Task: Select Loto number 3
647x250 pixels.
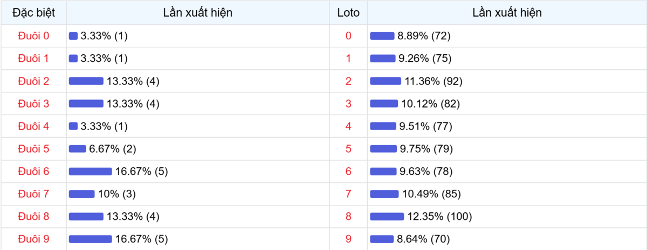Action: (348, 104)
